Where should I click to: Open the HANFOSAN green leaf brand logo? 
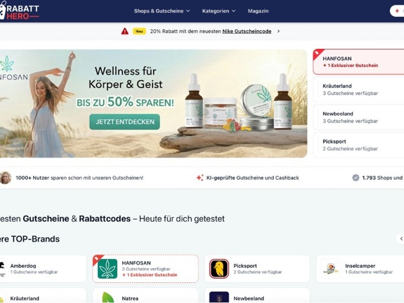[x=108, y=269]
